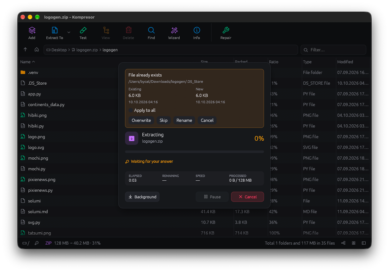
Task: Click the extraction progress bar
Action: [194, 152]
